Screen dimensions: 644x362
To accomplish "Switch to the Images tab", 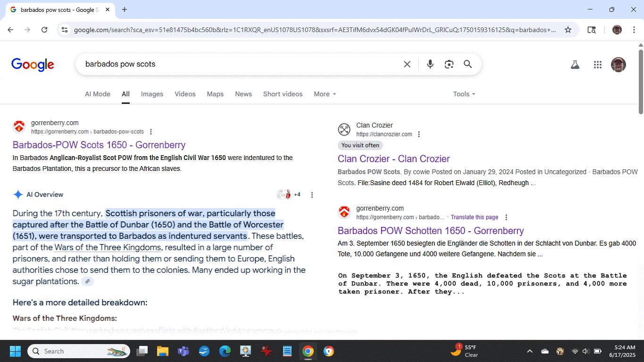I will point(152,94).
